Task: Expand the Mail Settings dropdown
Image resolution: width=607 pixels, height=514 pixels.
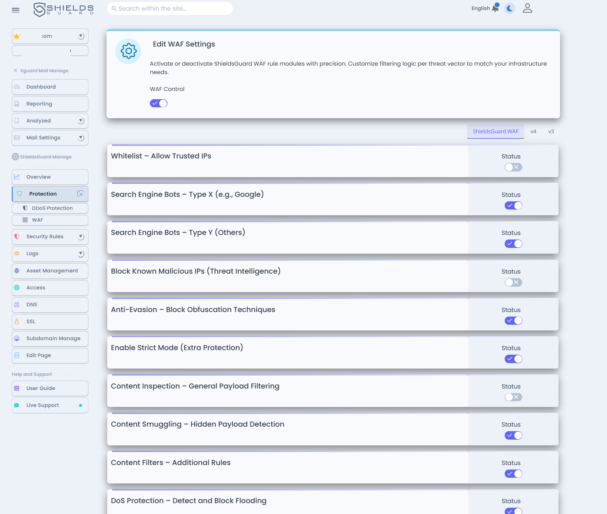Action: click(x=81, y=138)
